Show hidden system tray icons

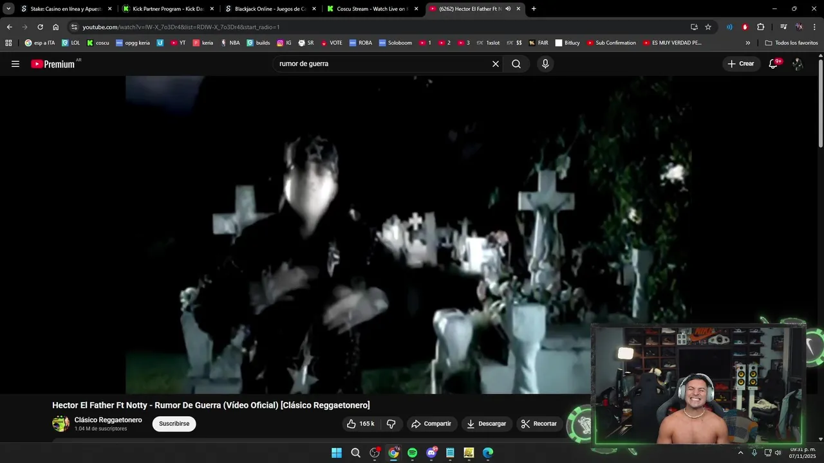coord(740,453)
